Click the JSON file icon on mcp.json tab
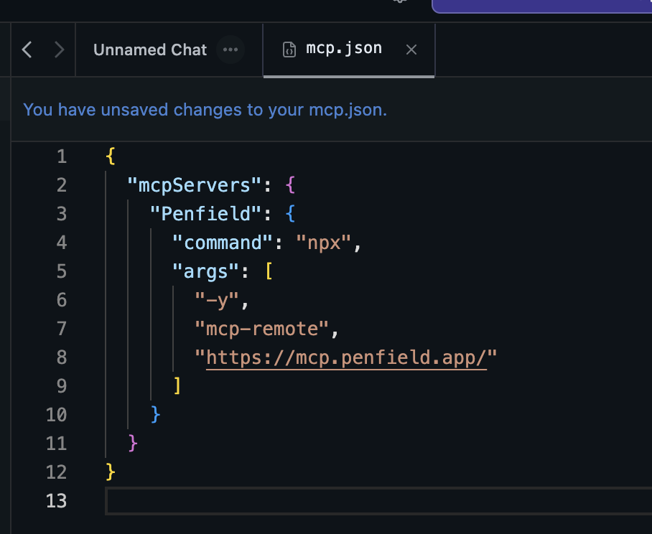Image resolution: width=652 pixels, height=534 pixels. pos(289,50)
